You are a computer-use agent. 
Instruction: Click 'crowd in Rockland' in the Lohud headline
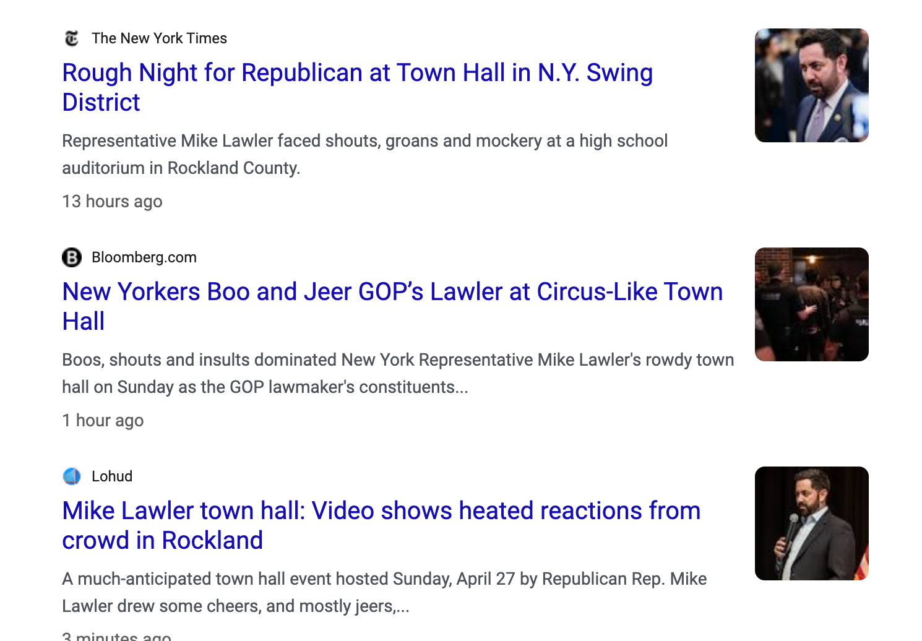click(x=162, y=541)
